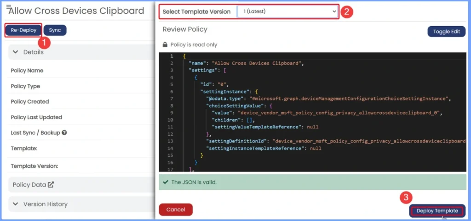Image resolution: width=471 pixels, height=221 pixels.
Task: Click "settingInstanceTemplateReference" on line 14
Action: (254, 148)
